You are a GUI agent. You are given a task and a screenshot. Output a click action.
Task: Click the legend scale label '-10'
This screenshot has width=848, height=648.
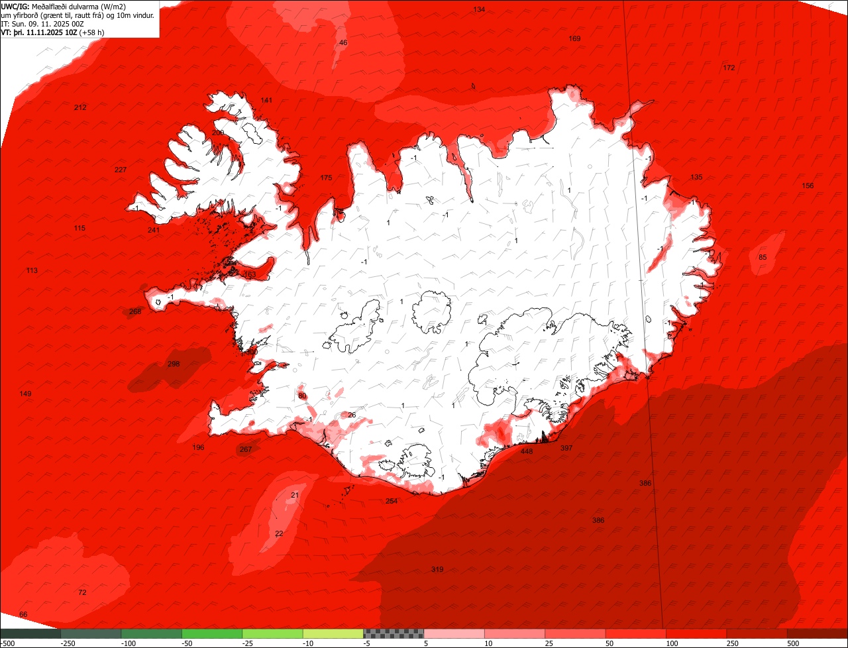coord(309,643)
